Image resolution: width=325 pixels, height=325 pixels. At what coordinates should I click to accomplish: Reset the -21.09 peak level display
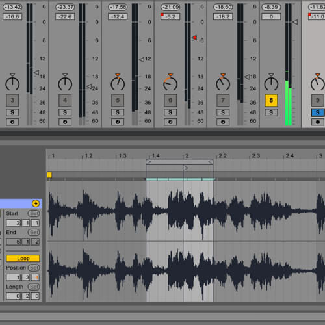coord(170,7)
